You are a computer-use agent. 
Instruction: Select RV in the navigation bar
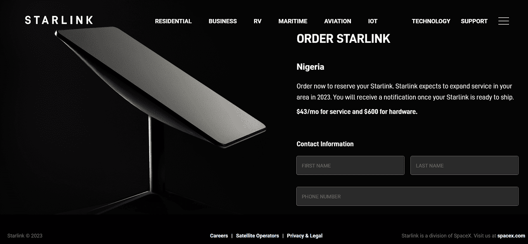point(257,21)
